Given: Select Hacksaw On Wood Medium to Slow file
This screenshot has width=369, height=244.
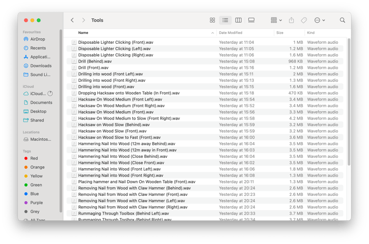Looking at the screenshot, I should [205, 119].
